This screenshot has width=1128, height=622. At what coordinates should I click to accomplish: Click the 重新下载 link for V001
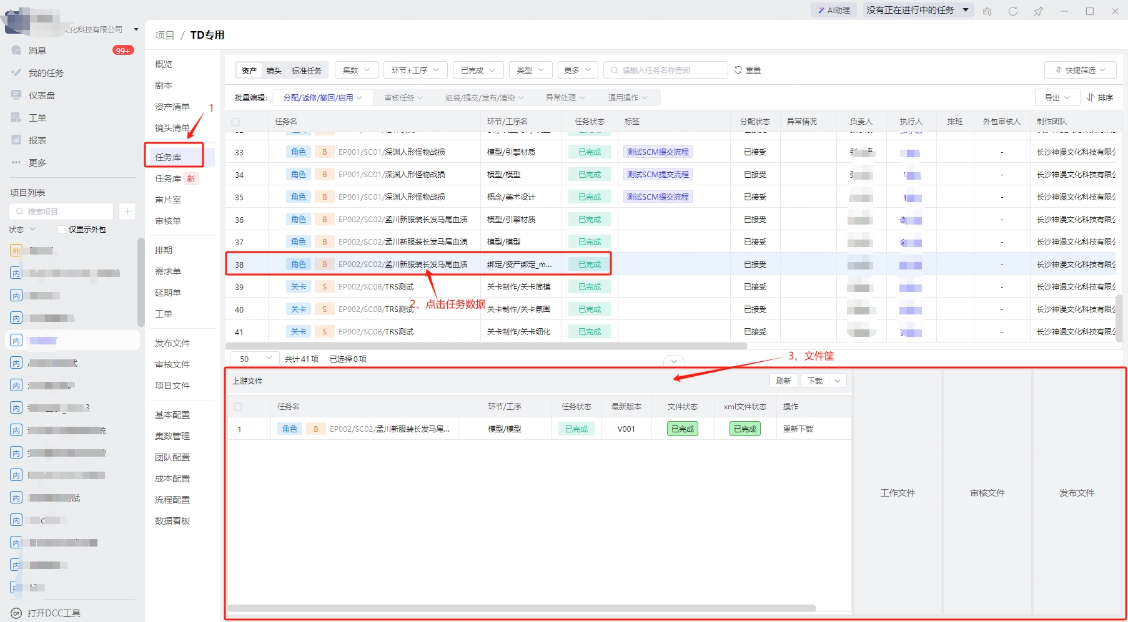click(x=798, y=429)
